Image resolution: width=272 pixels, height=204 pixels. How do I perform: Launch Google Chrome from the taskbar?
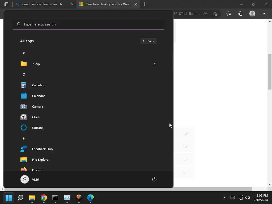coord(44,198)
